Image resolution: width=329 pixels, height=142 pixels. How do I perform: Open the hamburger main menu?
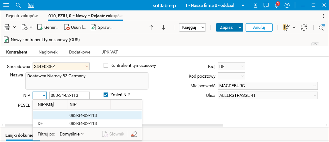click(6, 5)
